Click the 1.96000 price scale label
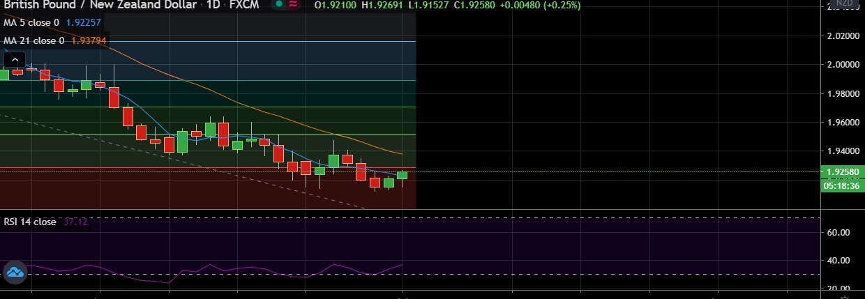Screen dimensions: 865x299 pyautogui.click(x=842, y=122)
